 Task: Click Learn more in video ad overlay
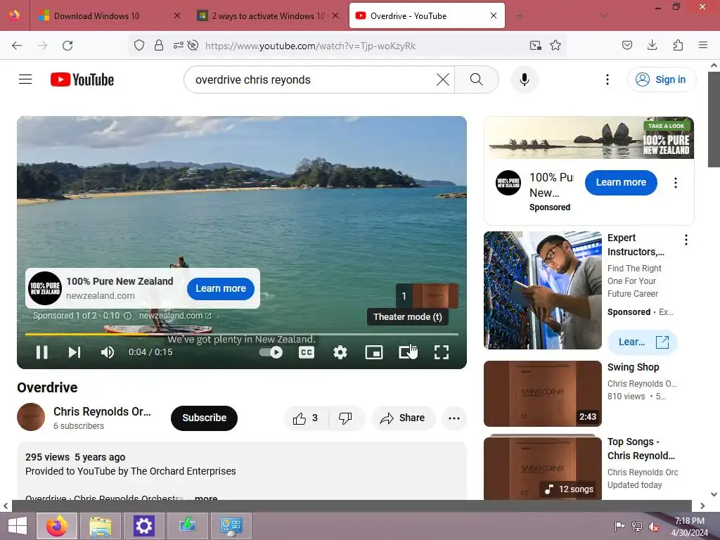(220, 288)
